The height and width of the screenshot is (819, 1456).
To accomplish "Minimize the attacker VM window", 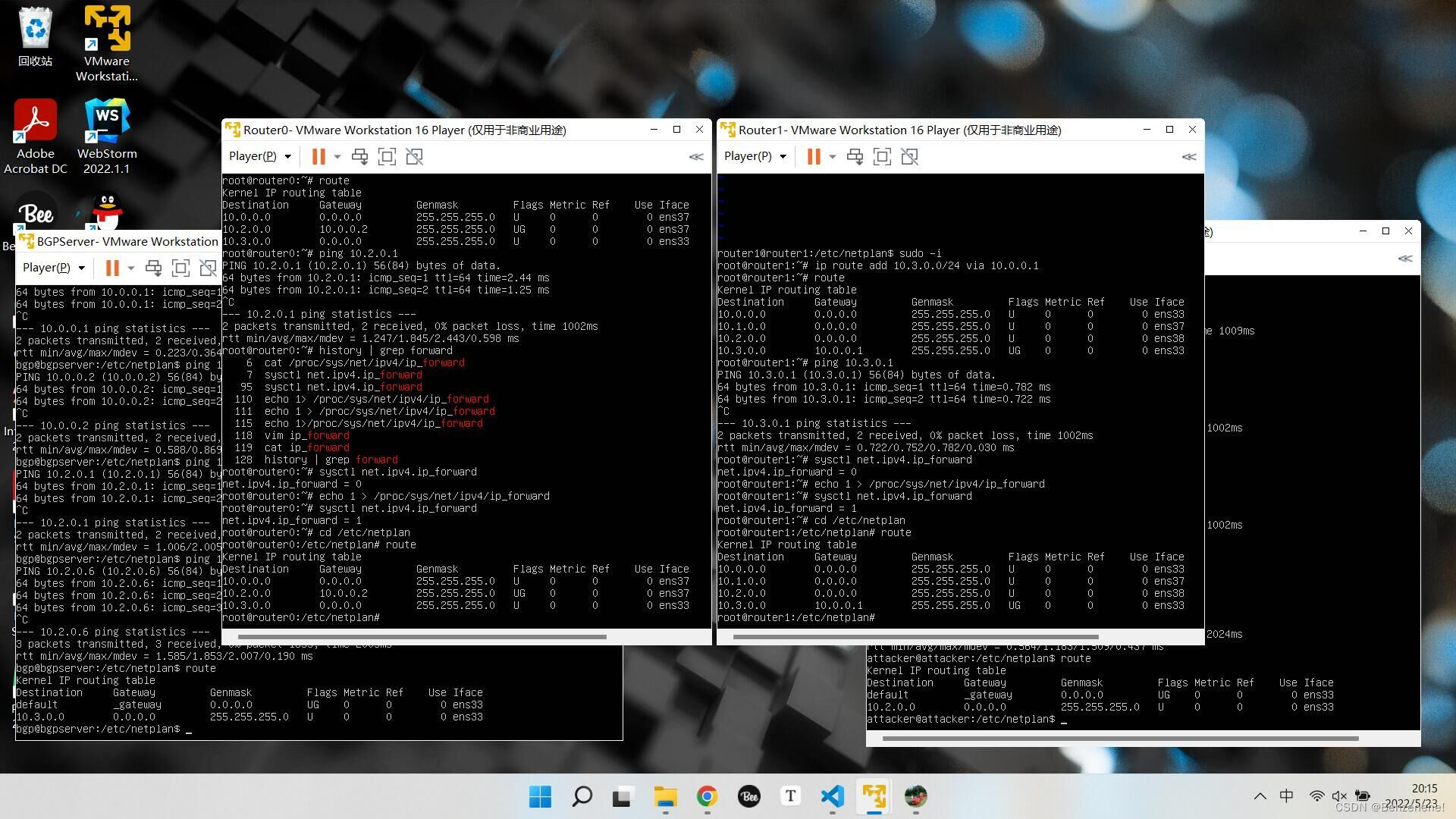I will pos(1363,231).
